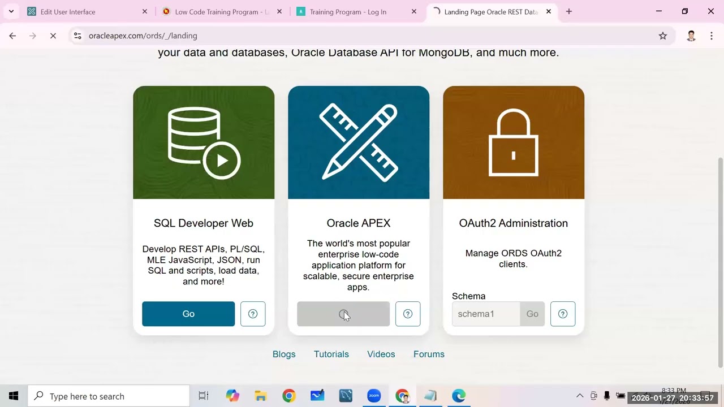Open a new browser tab
Viewport: 724px width, 407px height.
click(569, 11)
